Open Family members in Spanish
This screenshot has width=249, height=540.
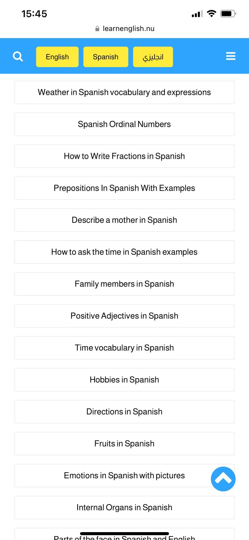point(124,284)
